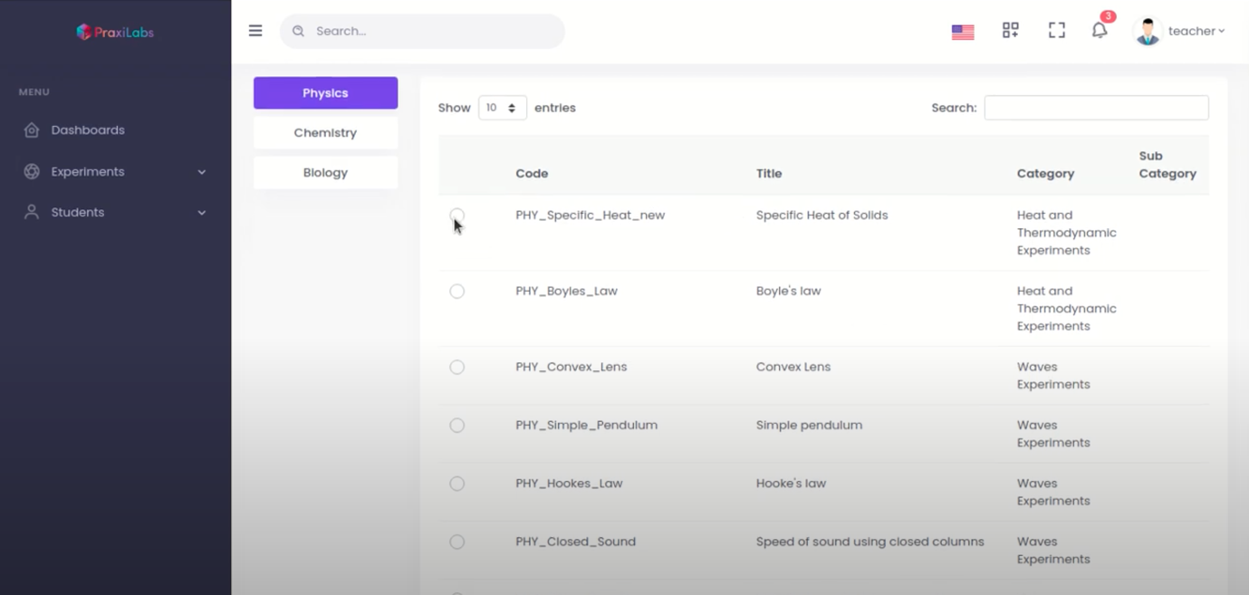
Task: Select the PHY_Simple_Pendulum radio button
Action: [x=456, y=426]
